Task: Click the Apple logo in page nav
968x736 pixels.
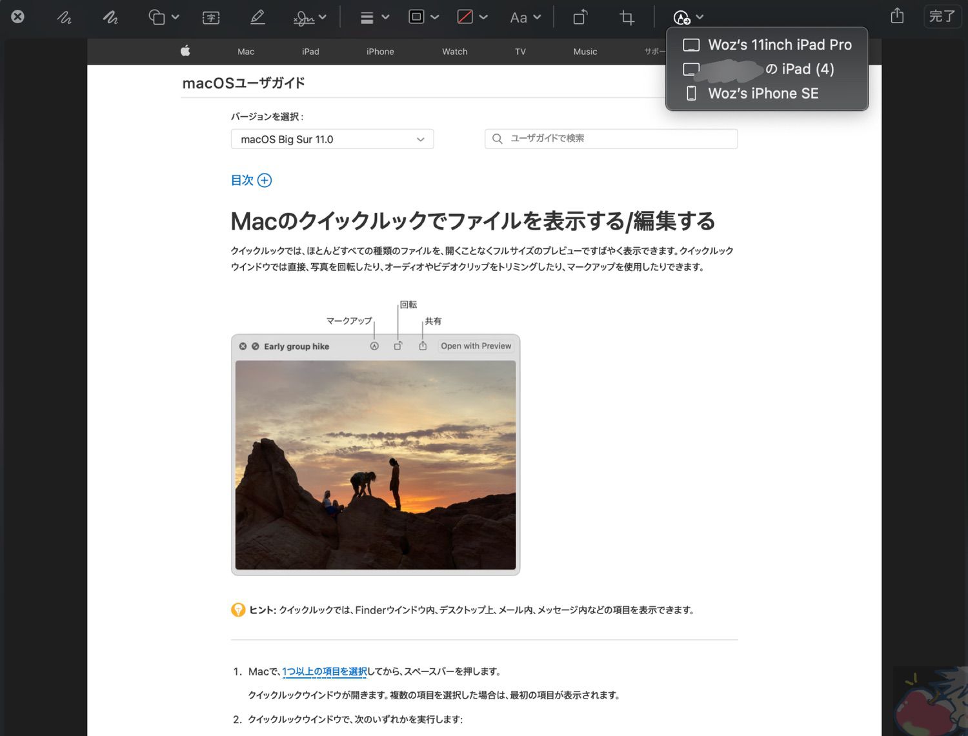Action: (x=185, y=51)
